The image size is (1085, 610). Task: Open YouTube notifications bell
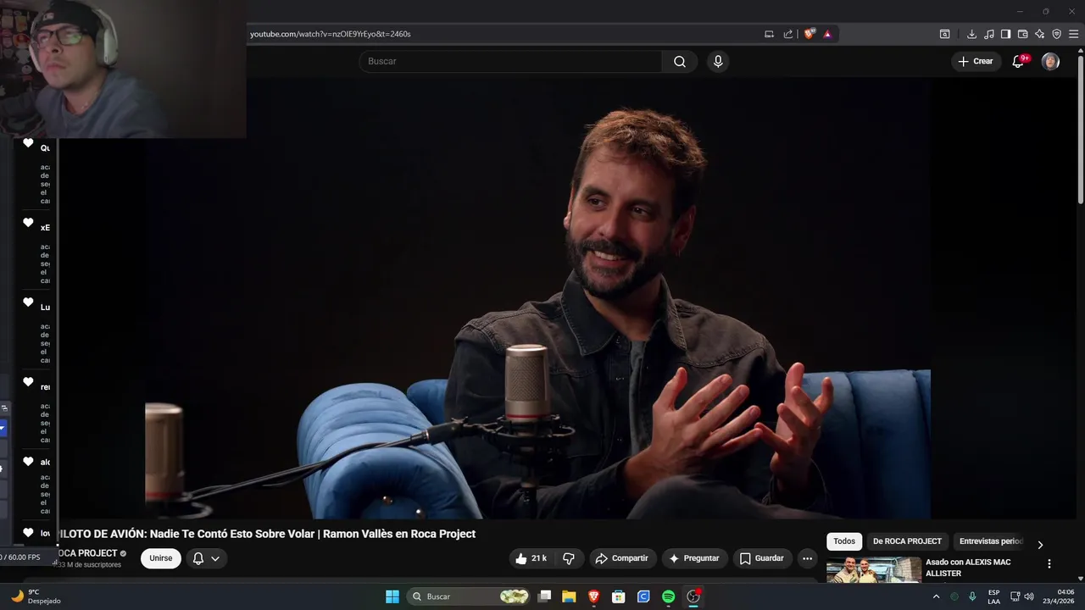click(1018, 61)
